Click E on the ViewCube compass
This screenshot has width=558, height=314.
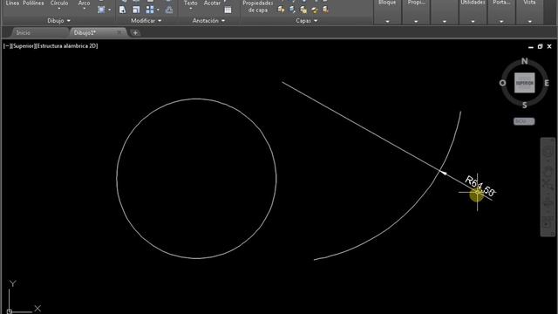point(547,83)
